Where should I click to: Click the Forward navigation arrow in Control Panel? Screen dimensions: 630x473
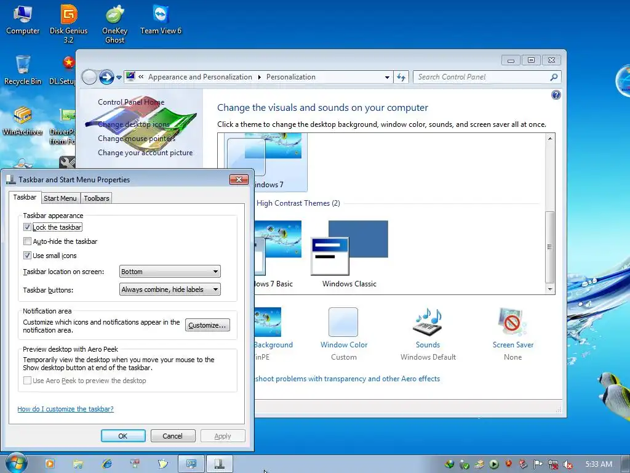coord(106,77)
